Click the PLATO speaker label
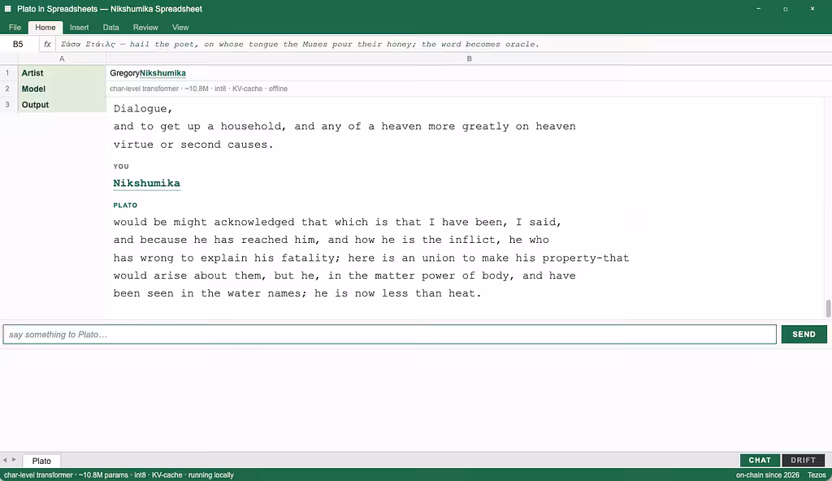The height and width of the screenshot is (481, 832). pyautogui.click(x=125, y=205)
